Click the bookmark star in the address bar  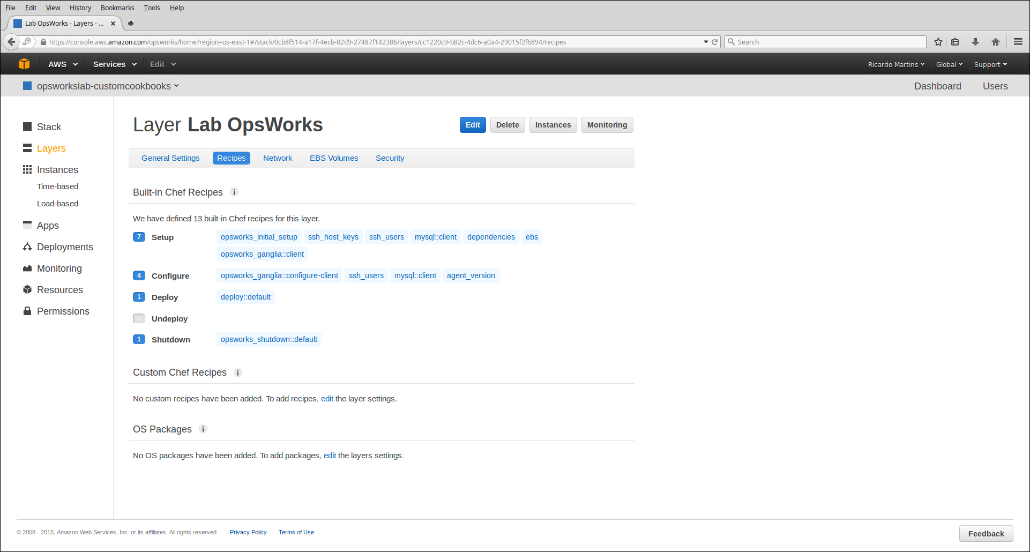[938, 41]
